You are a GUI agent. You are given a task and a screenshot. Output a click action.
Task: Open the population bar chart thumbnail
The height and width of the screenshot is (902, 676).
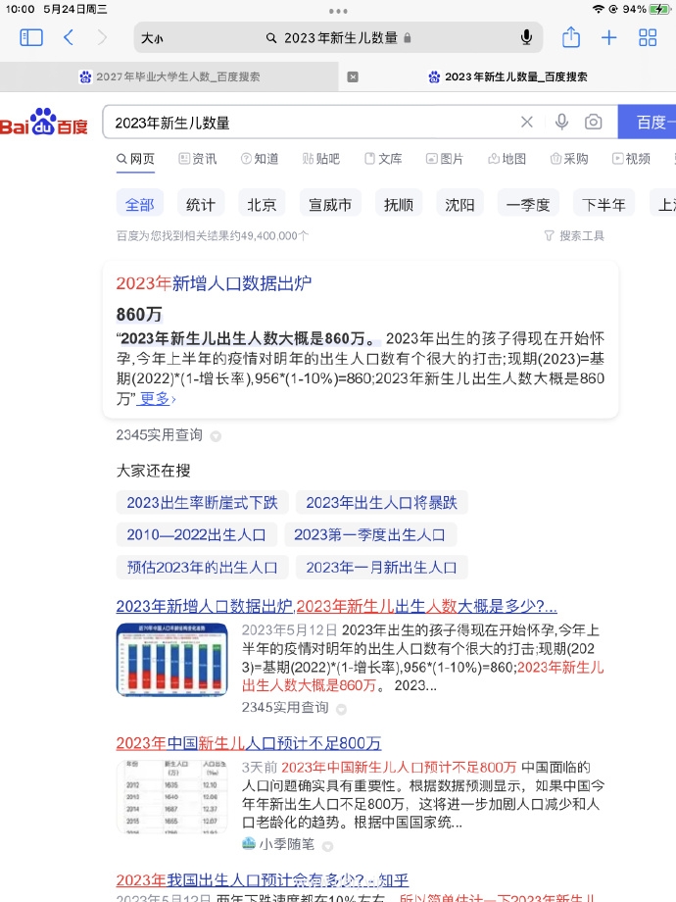point(171,660)
